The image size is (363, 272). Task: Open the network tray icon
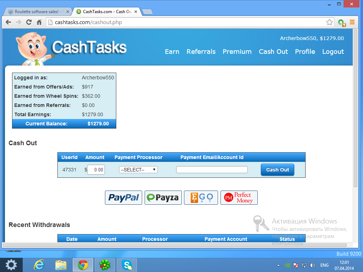304,265
